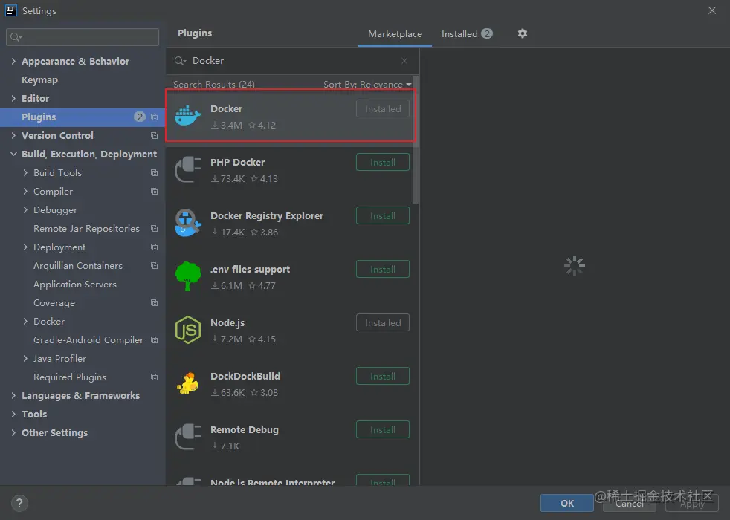Viewport: 730px width, 520px height.
Task: Clear the Docker plugin search text
Action: pos(404,61)
